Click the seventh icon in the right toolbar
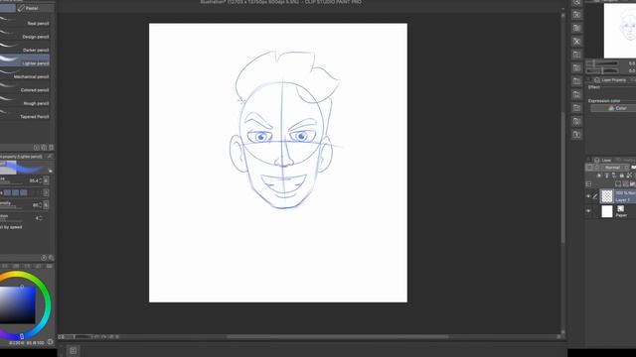636x357 pixels. coord(576,81)
